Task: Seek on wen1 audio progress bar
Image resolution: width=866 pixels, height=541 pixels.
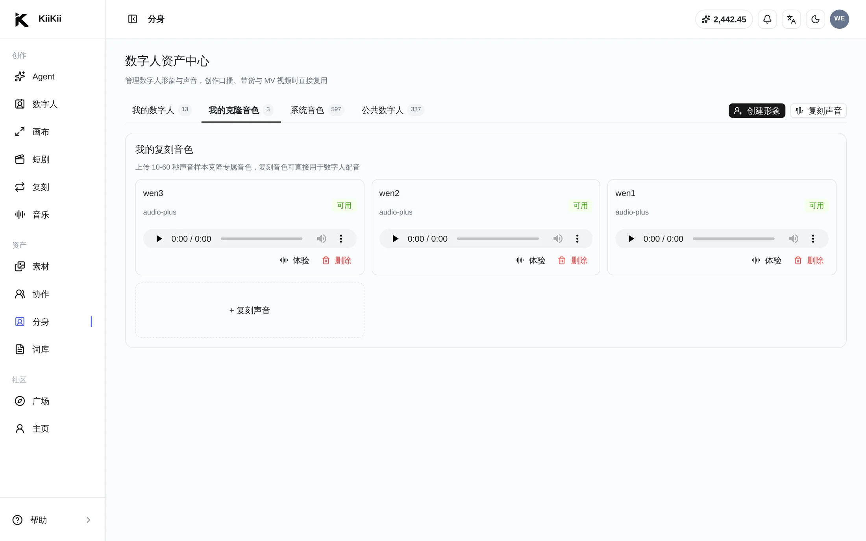Action: click(x=733, y=238)
